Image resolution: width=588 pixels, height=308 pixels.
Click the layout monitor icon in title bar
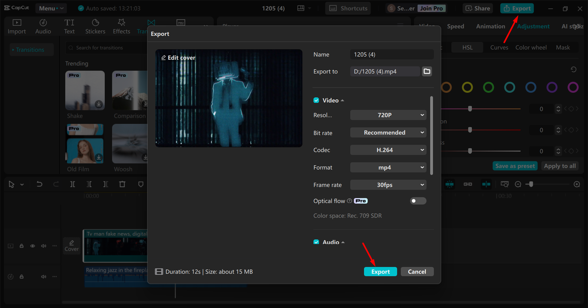pyautogui.click(x=301, y=8)
